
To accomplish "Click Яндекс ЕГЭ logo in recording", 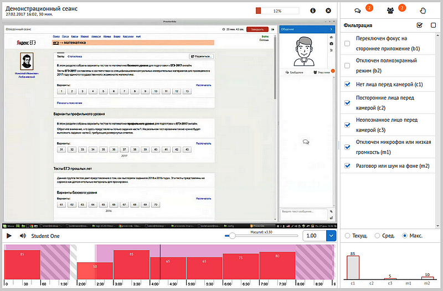I will click(26, 43).
